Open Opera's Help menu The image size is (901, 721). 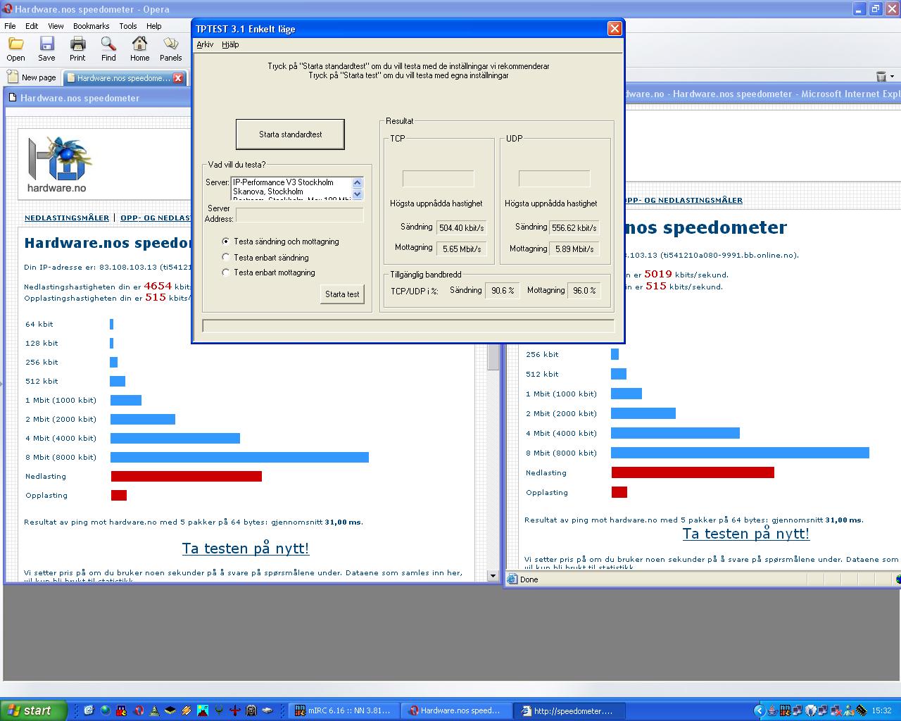(x=153, y=26)
